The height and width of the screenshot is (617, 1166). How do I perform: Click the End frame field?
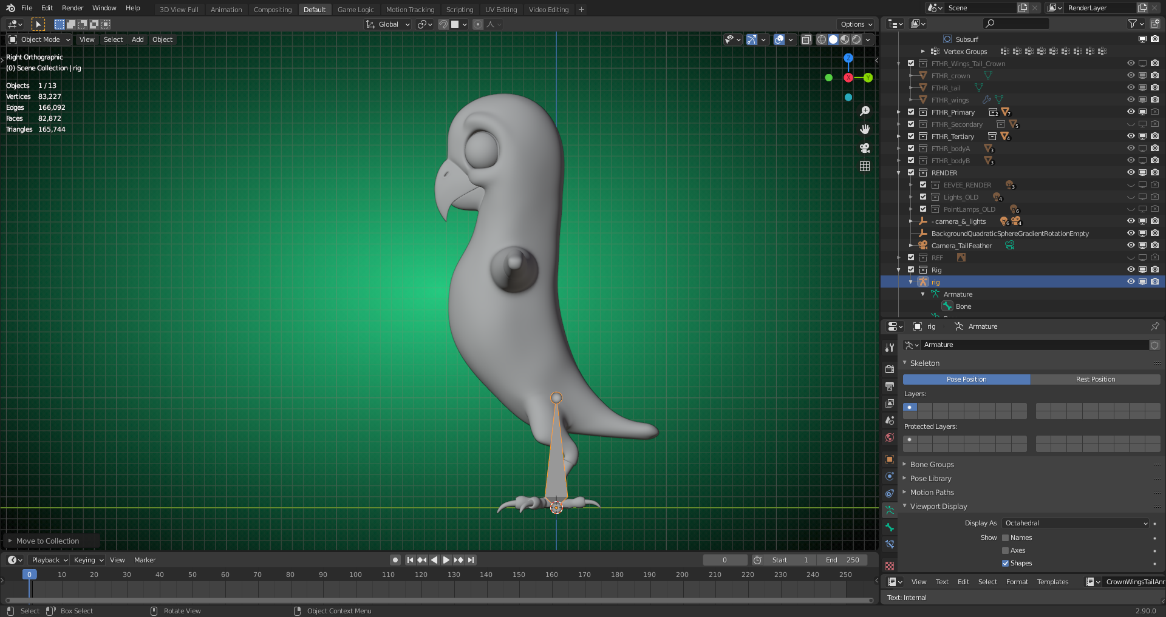click(x=843, y=560)
